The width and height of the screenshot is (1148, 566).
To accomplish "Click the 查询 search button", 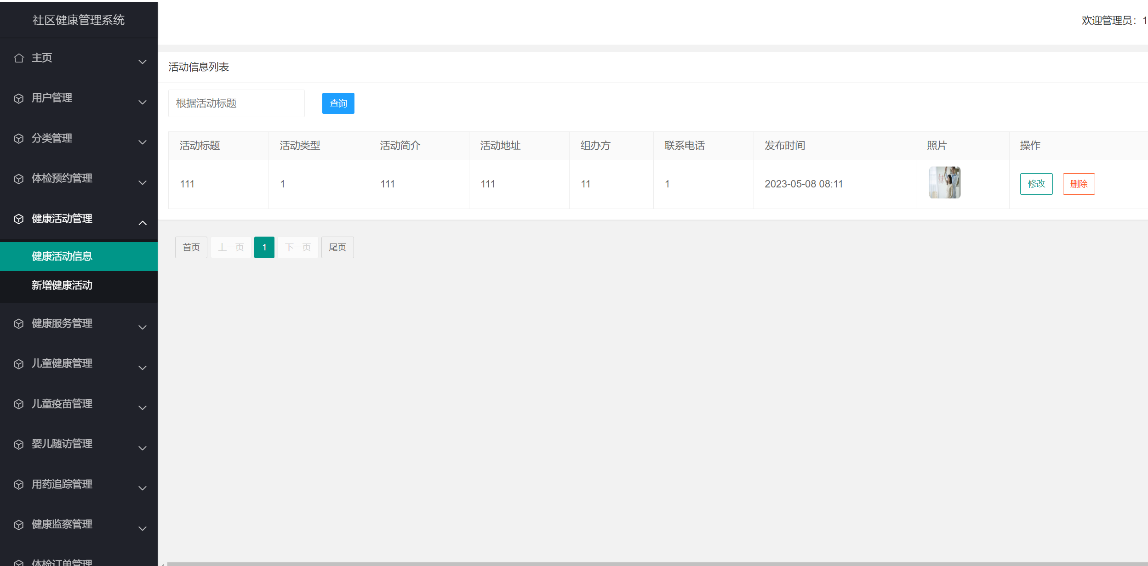I will [338, 103].
